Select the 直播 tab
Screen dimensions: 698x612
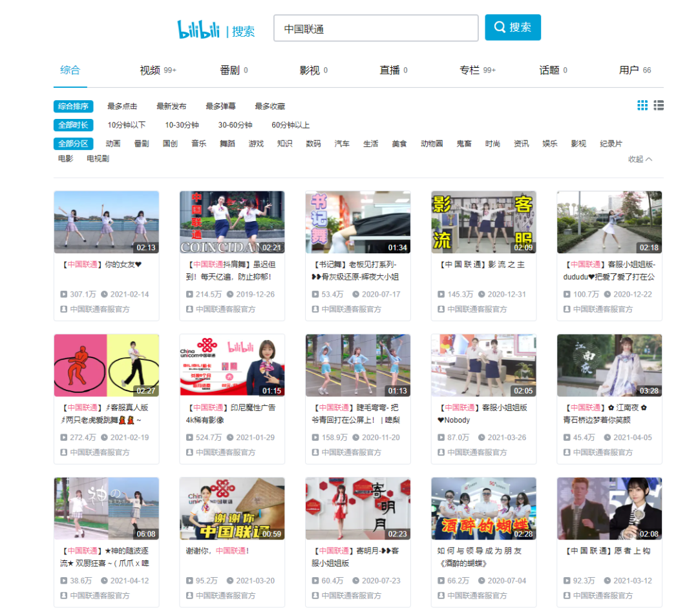pyautogui.click(x=393, y=70)
